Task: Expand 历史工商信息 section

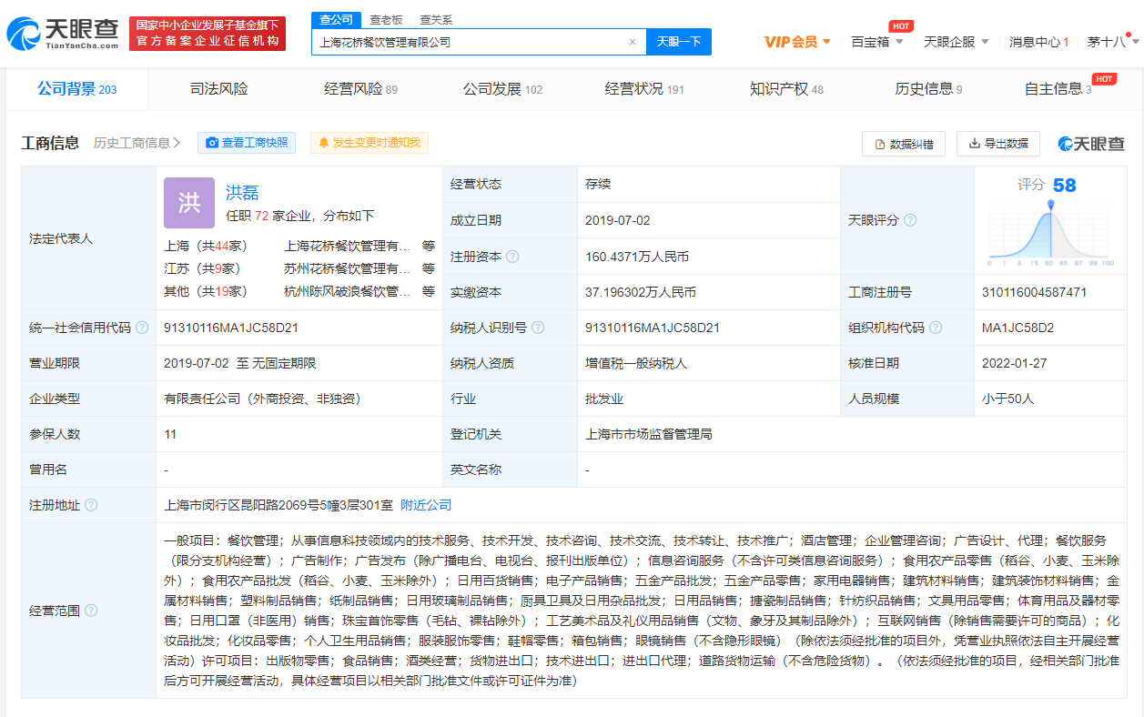Action: 137,143
